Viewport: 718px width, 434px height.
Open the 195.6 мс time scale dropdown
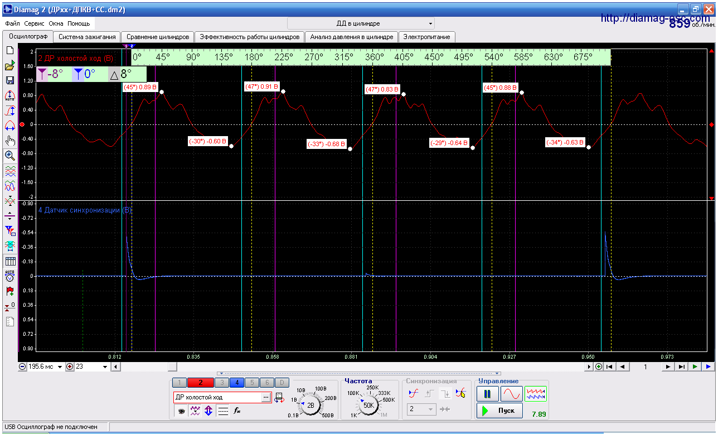tap(60, 367)
